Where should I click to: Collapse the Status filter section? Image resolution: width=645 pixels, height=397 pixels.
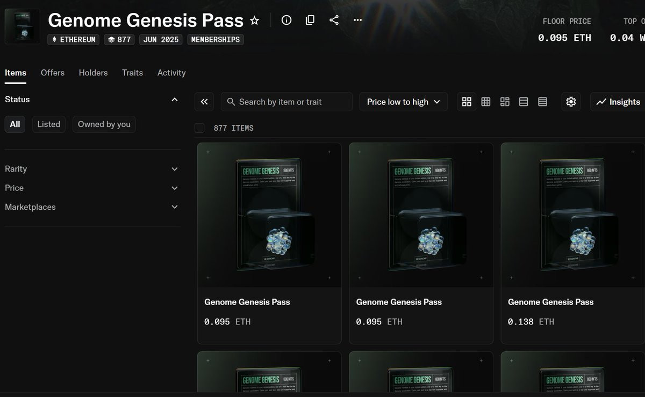point(174,100)
